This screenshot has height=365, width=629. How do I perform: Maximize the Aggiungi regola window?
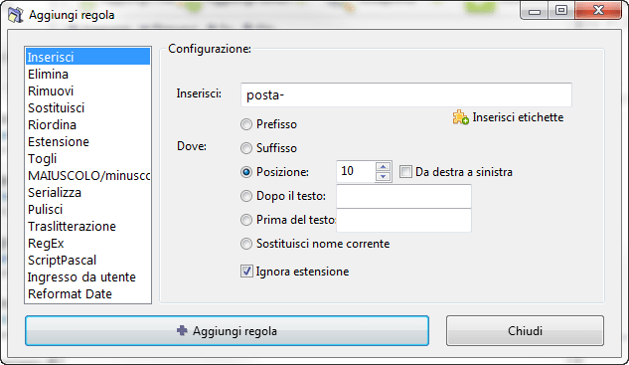tap(561, 10)
